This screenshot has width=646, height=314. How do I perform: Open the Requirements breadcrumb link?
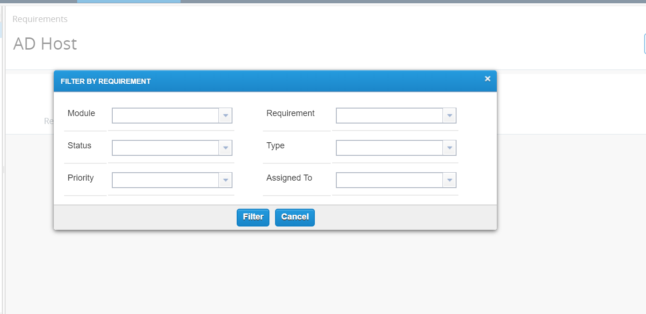click(x=40, y=19)
